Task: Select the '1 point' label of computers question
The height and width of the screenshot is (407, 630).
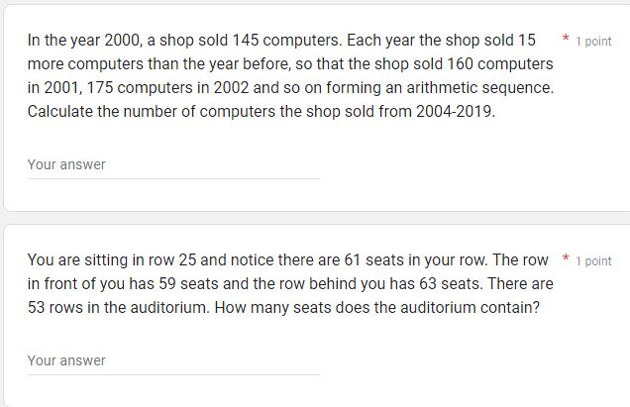Action: (x=593, y=41)
